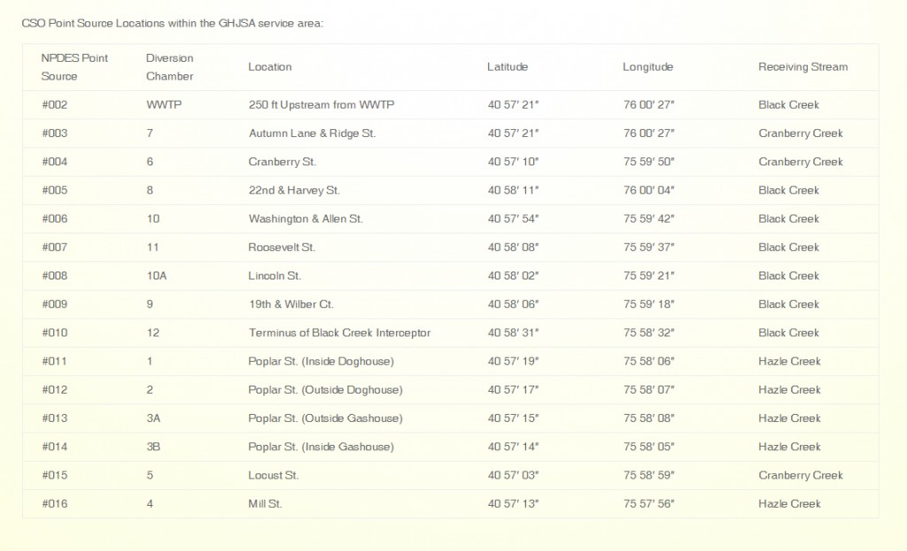Select the Location column header
Image resolution: width=907 pixels, height=551 pixels.
[x=270, y=67]
